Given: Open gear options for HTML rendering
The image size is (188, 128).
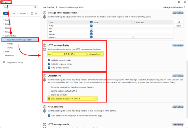Looking at the screenshot, I should [44, 111].
